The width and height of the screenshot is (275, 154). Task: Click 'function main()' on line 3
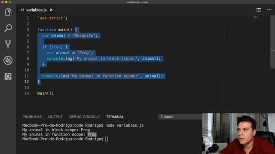coord(55,30)
